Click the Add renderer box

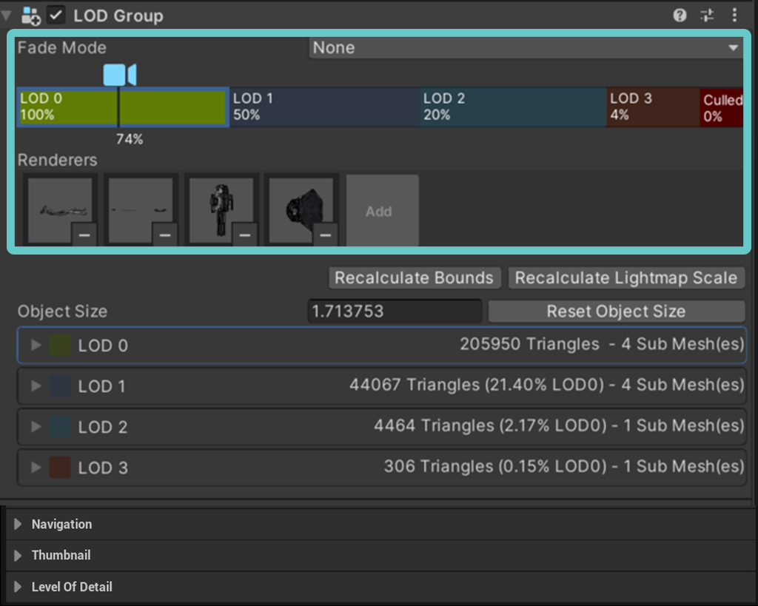[x=382, y=211]
